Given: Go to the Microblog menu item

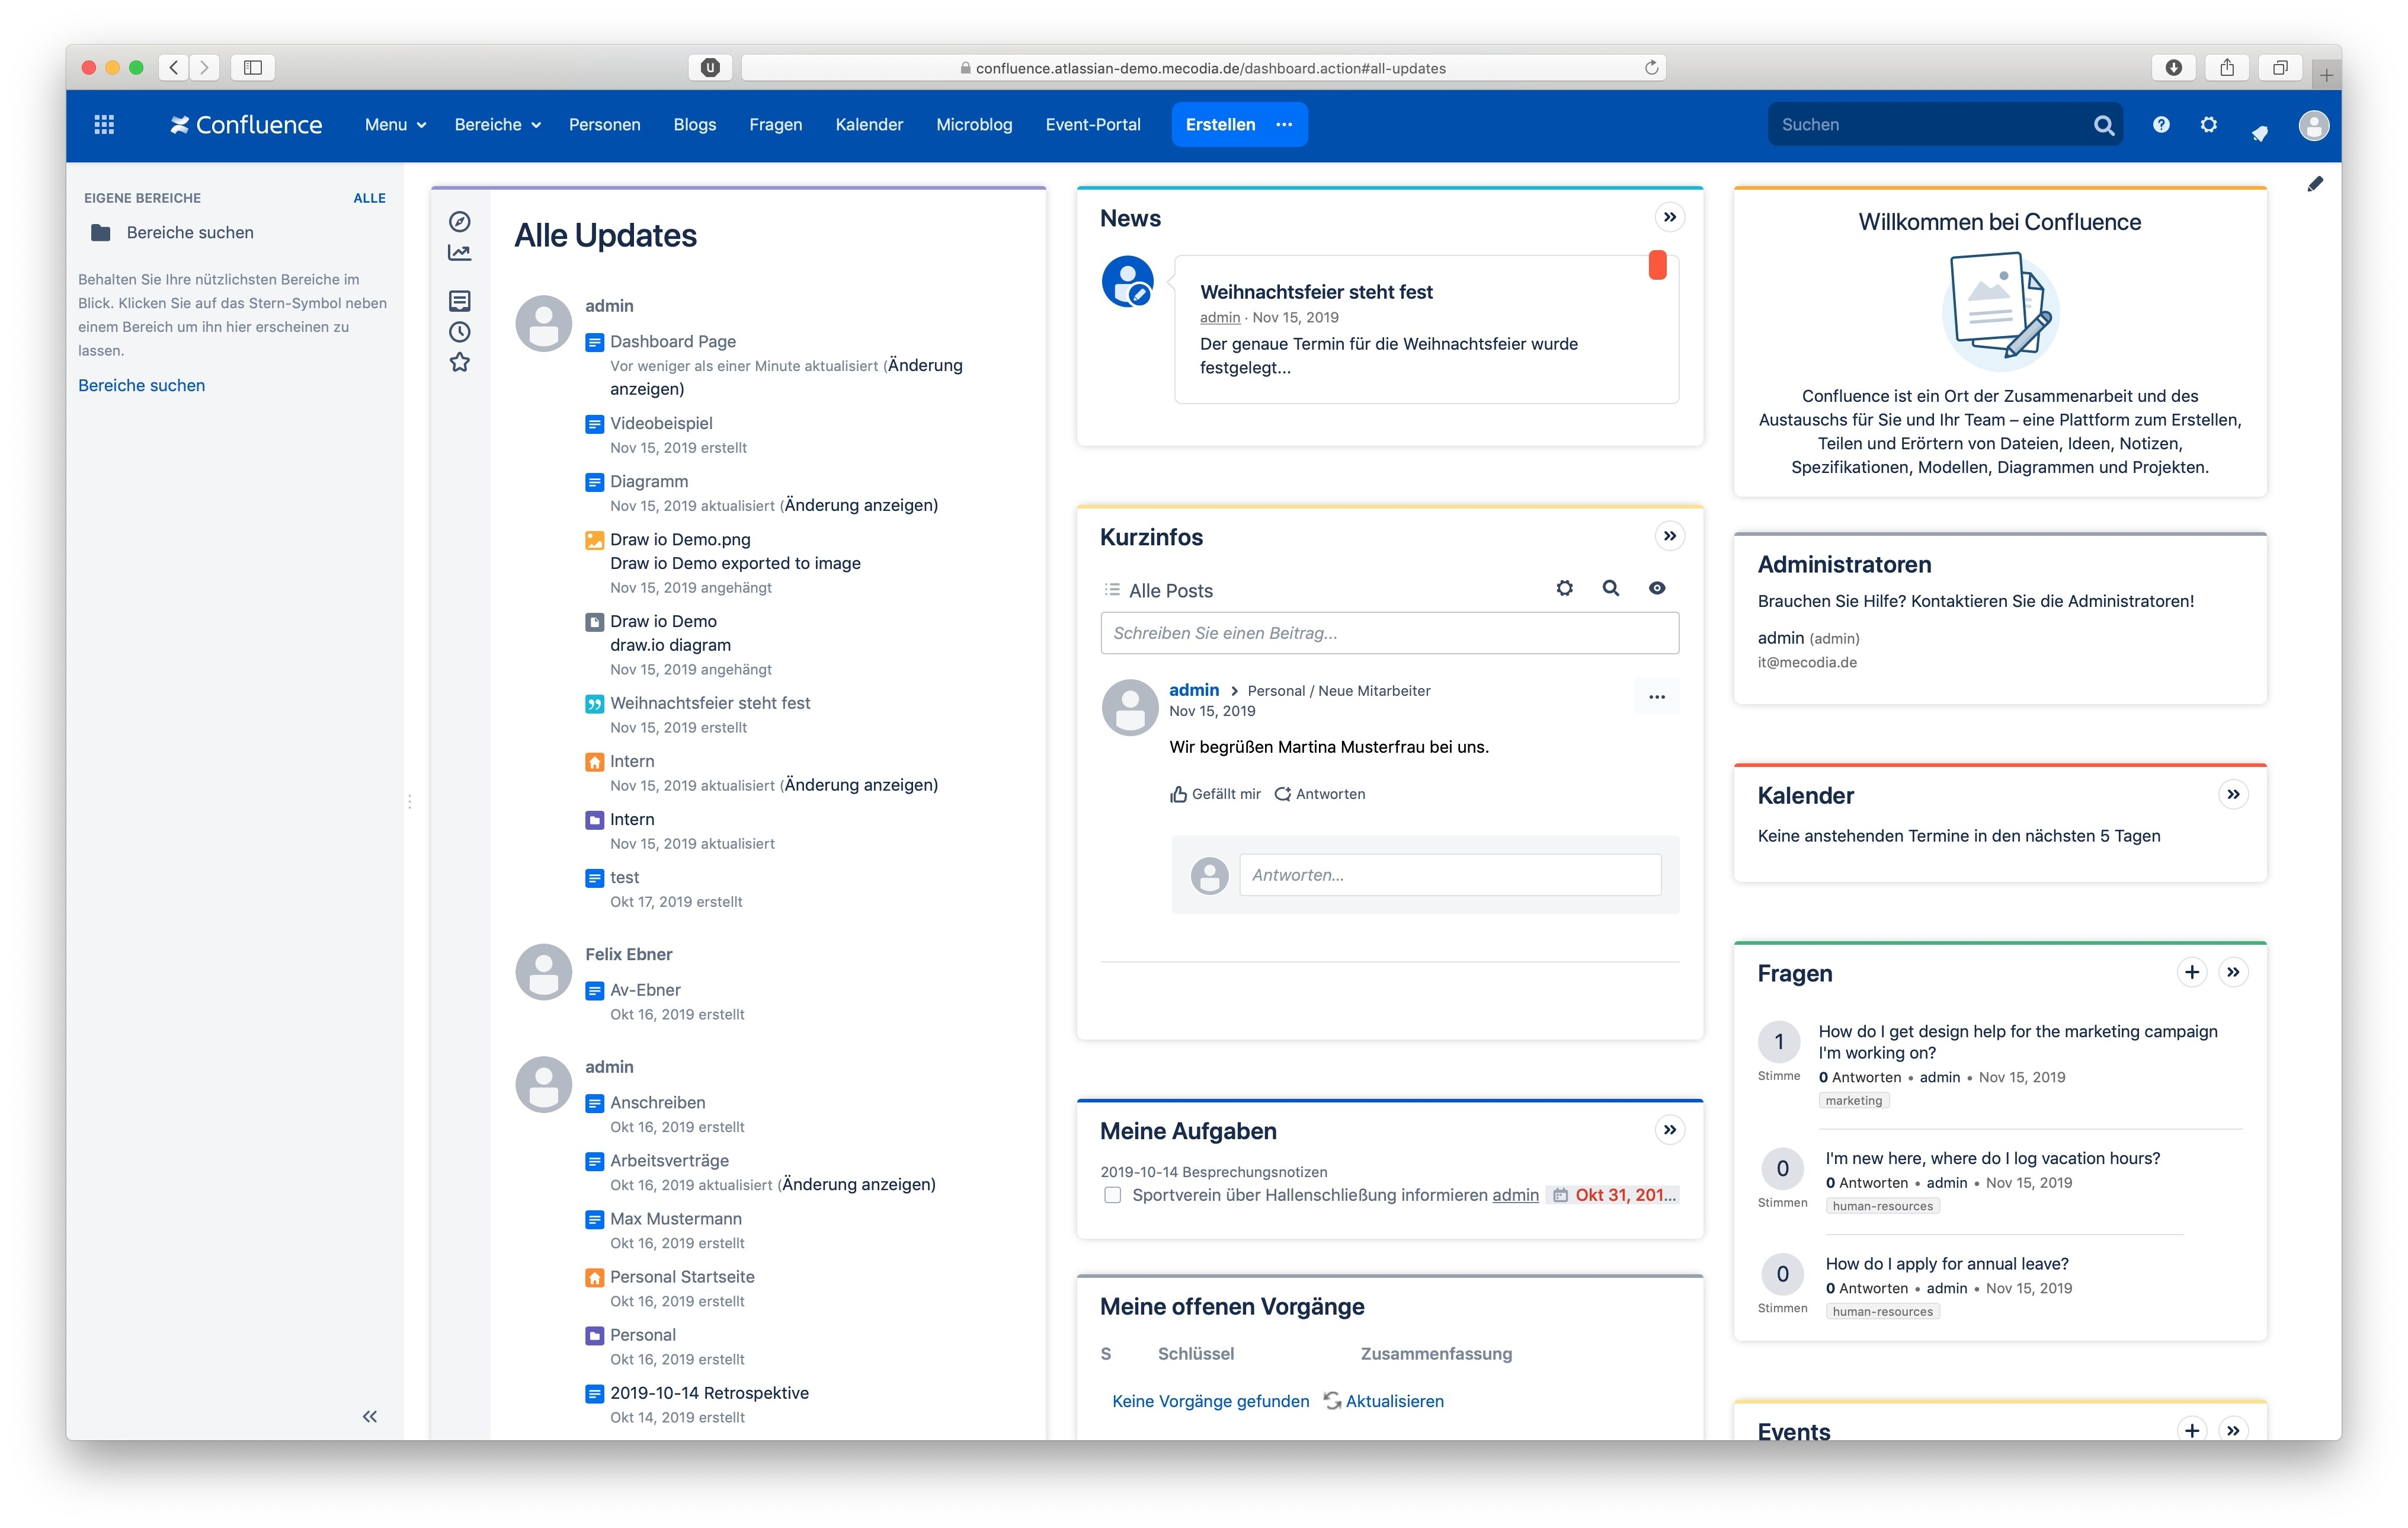Looking at the screenshot, I should [973, 124].
